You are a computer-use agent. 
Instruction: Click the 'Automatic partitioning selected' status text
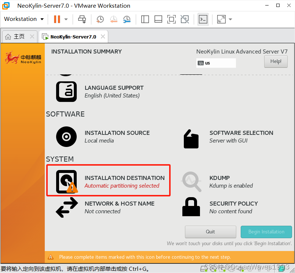click(x=122, y=186)
